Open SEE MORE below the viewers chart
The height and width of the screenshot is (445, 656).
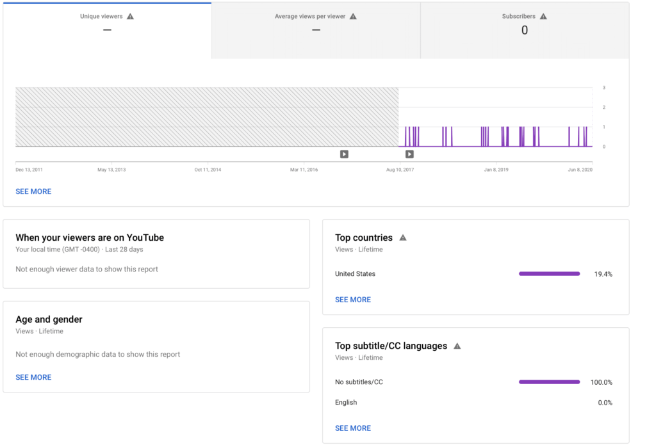coord(33,191)
